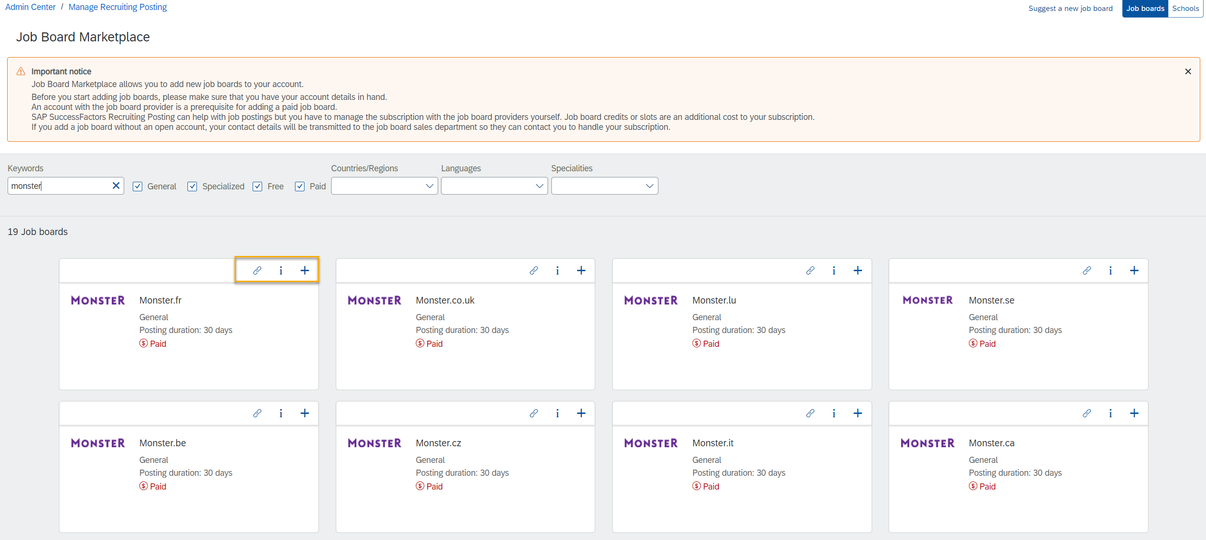Add Monster.be job board with plus icon

click(305, 413)
